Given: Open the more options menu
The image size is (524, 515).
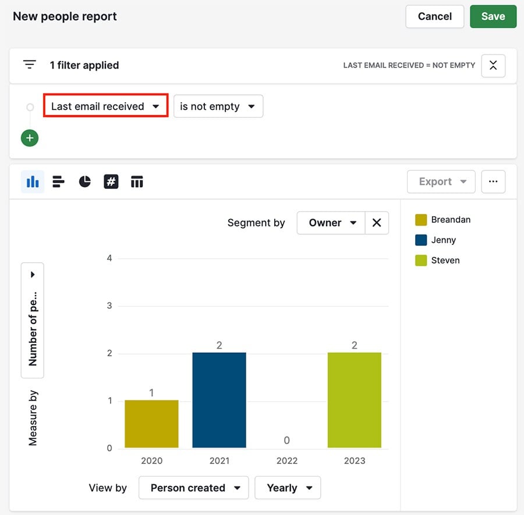Looking at the screenshot, I should (x=493, y=181).
